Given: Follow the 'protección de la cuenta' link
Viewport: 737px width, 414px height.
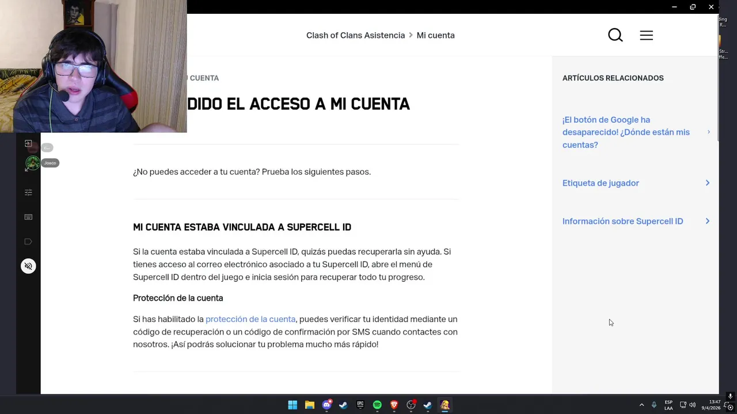Looking at the screenshot, I should pyautogui.click(x=250, y=319).
